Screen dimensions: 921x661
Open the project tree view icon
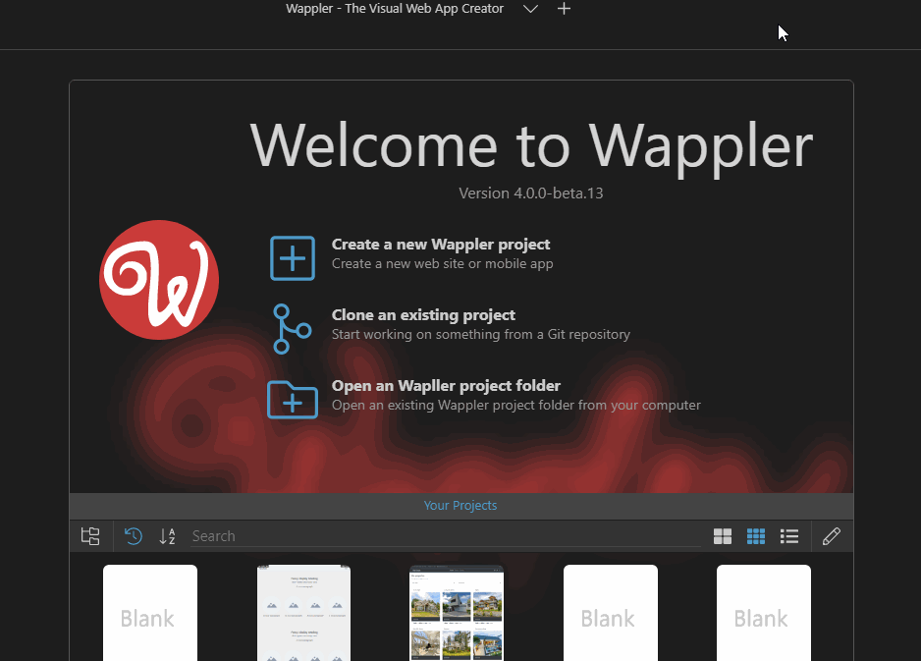(x=90, y=536)
